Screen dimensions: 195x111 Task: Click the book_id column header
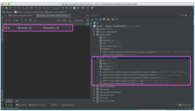pos(26,28)
